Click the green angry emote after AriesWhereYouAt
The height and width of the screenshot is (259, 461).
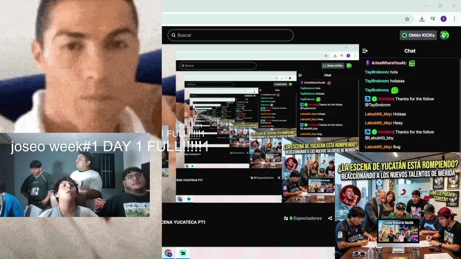[x=412, y=63]
